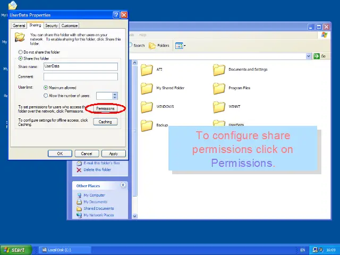Screen dimensions: 340x255
Task: Select Share this folder radio button
Action: [20, 58]
